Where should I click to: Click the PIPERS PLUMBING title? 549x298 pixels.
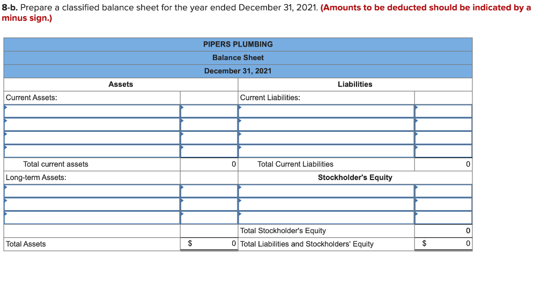(x=238, y=44)
